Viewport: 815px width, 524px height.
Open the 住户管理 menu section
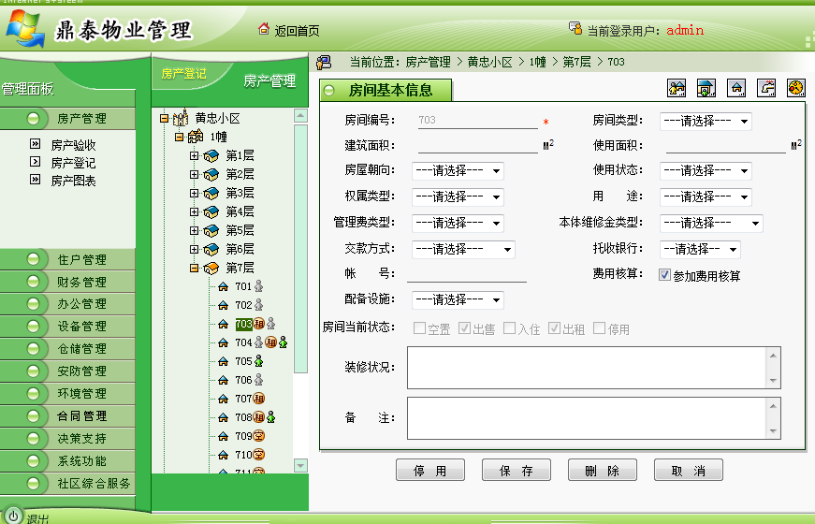coord(67,259)
